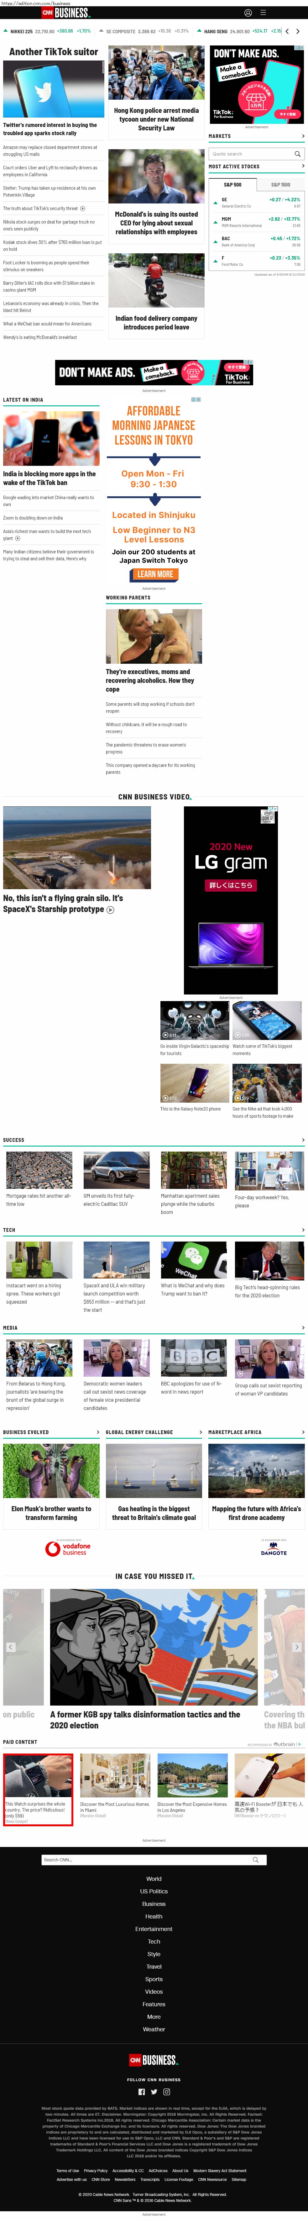
Task: Open the user account icon in header
Action: pos(248,13)
